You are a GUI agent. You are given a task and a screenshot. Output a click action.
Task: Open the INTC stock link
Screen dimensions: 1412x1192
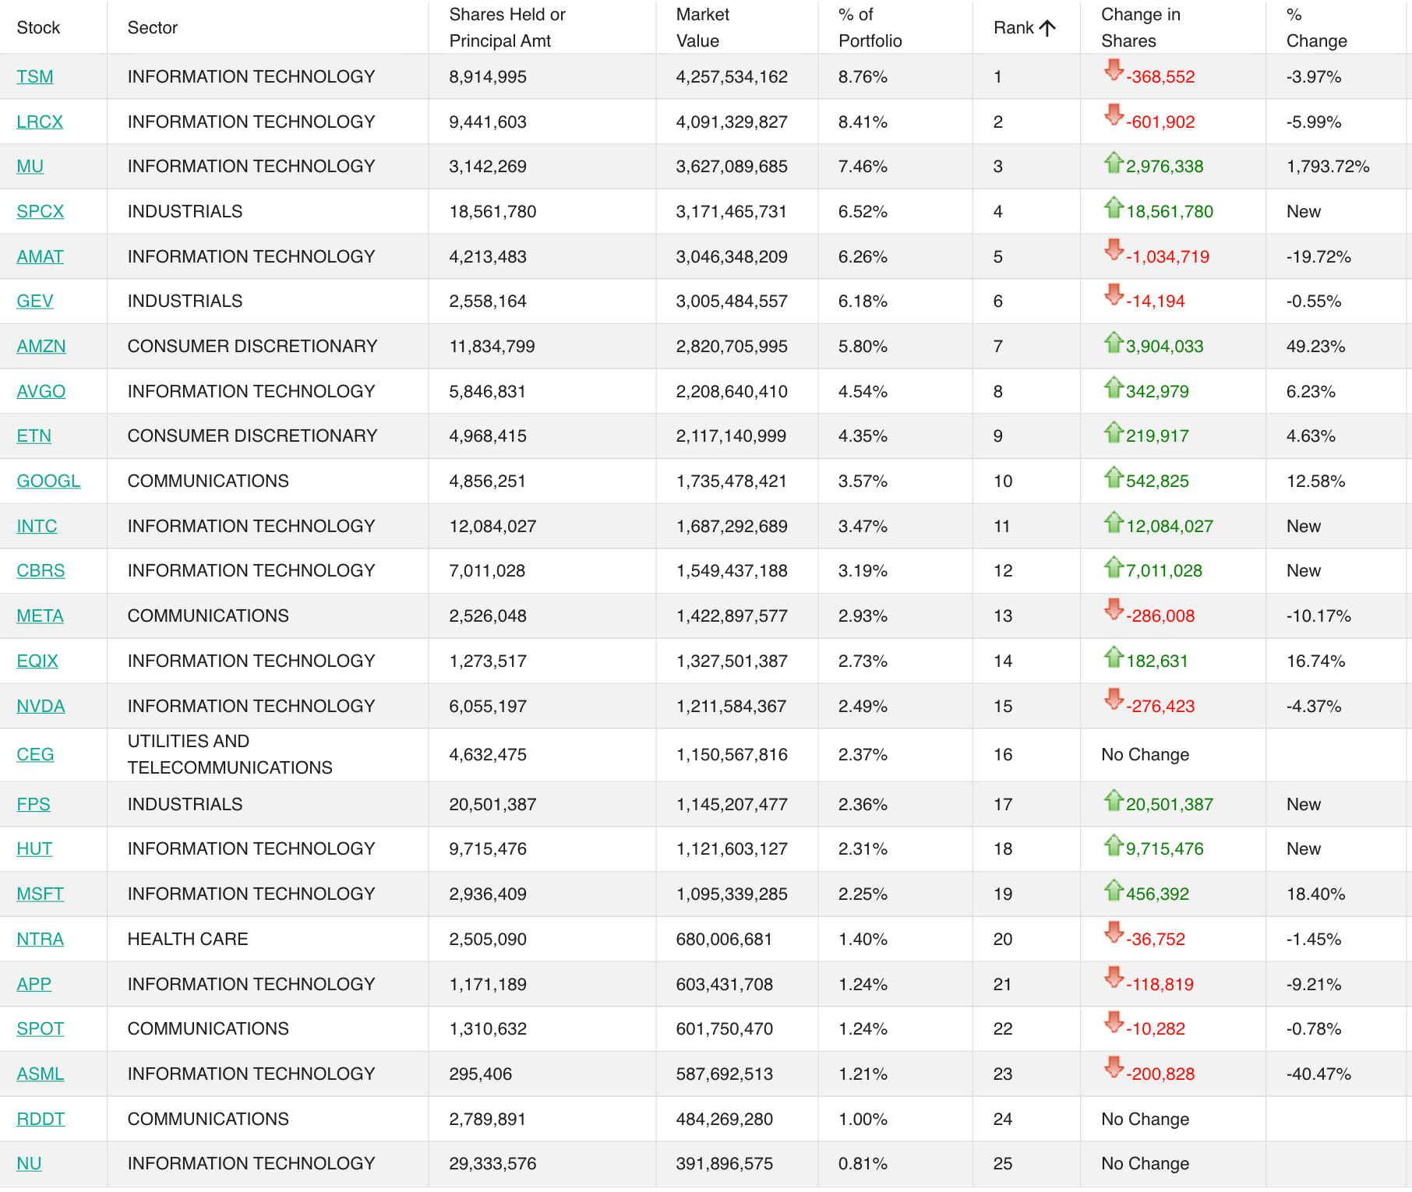point(37,527)
